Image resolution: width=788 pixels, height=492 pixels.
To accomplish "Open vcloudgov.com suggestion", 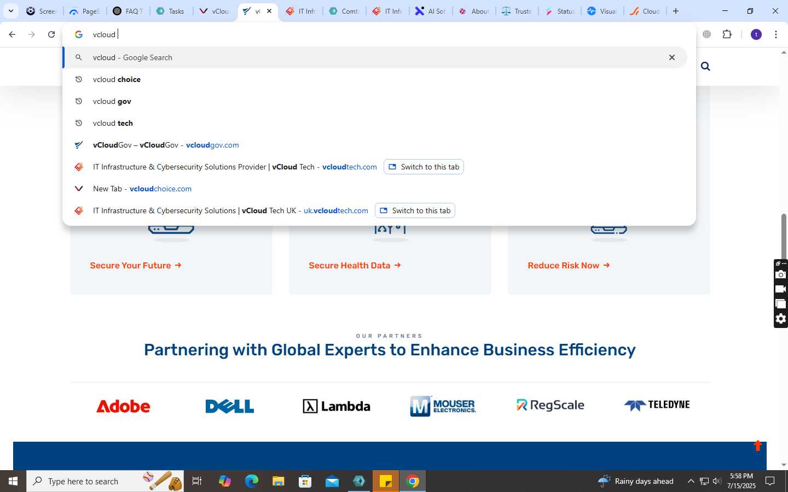I will [375, 145].
